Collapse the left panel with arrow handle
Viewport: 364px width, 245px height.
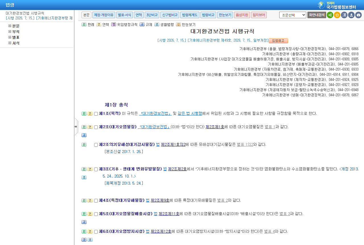(76, 126)
